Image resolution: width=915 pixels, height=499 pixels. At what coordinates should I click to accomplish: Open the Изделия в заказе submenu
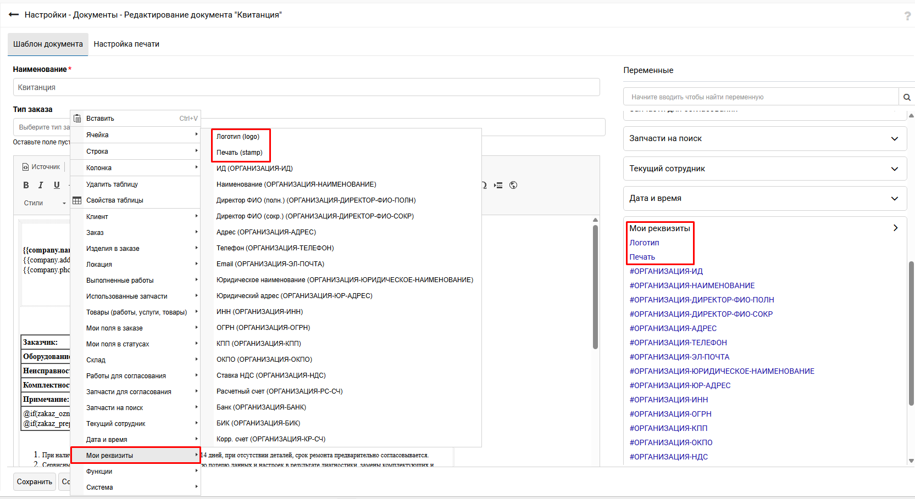(x=135, y=249)
